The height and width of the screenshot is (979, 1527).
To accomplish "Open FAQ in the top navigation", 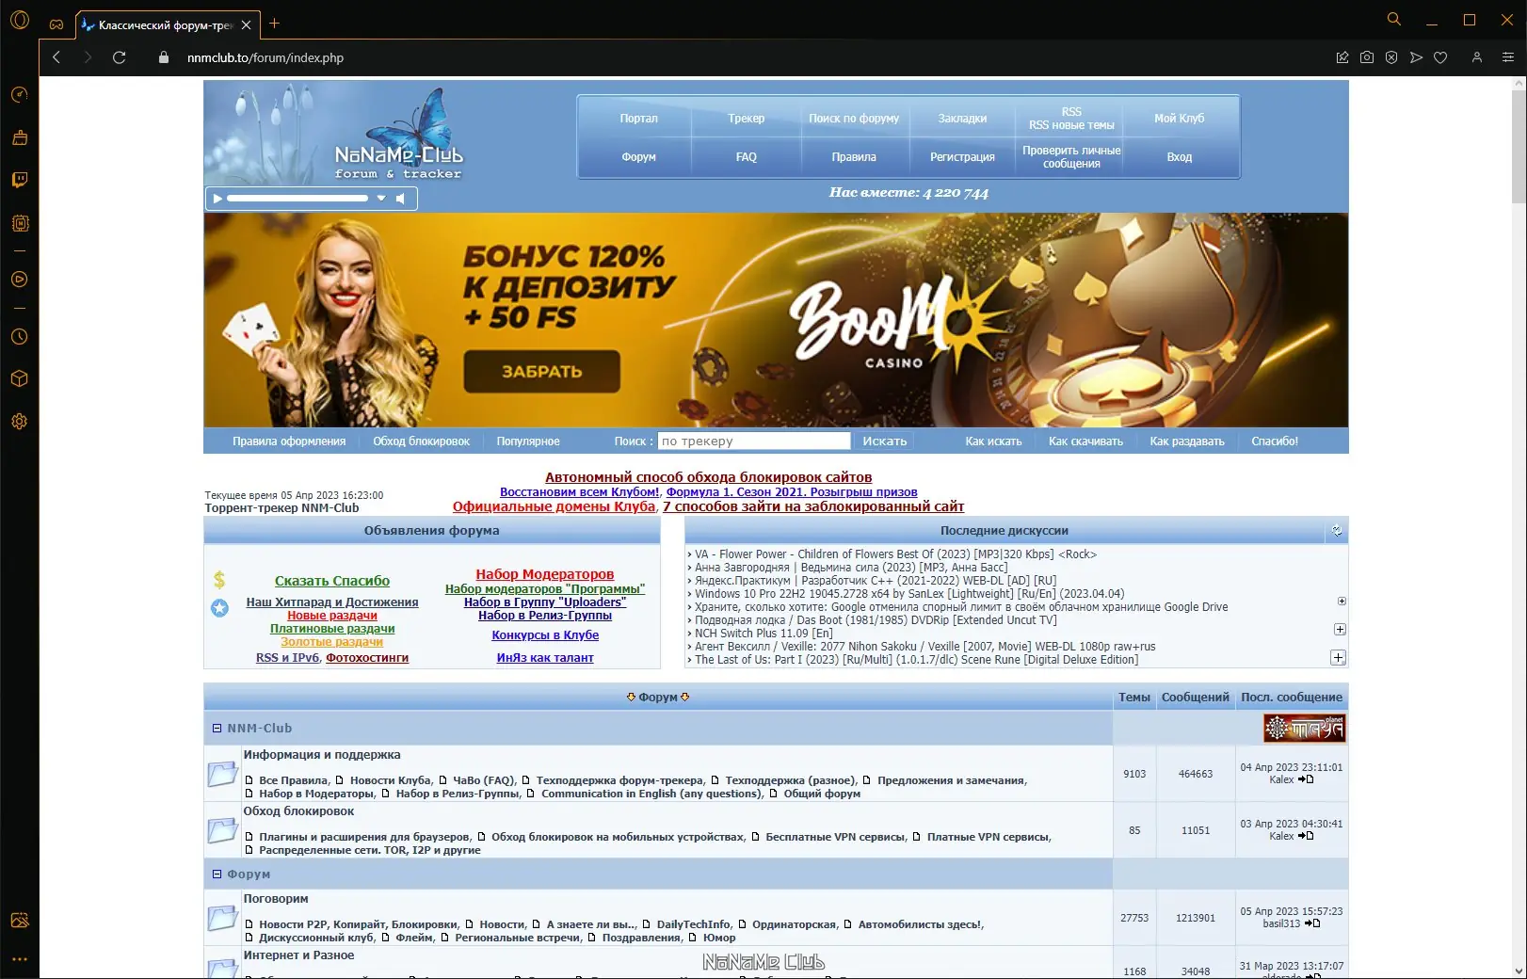I will 746,157.
